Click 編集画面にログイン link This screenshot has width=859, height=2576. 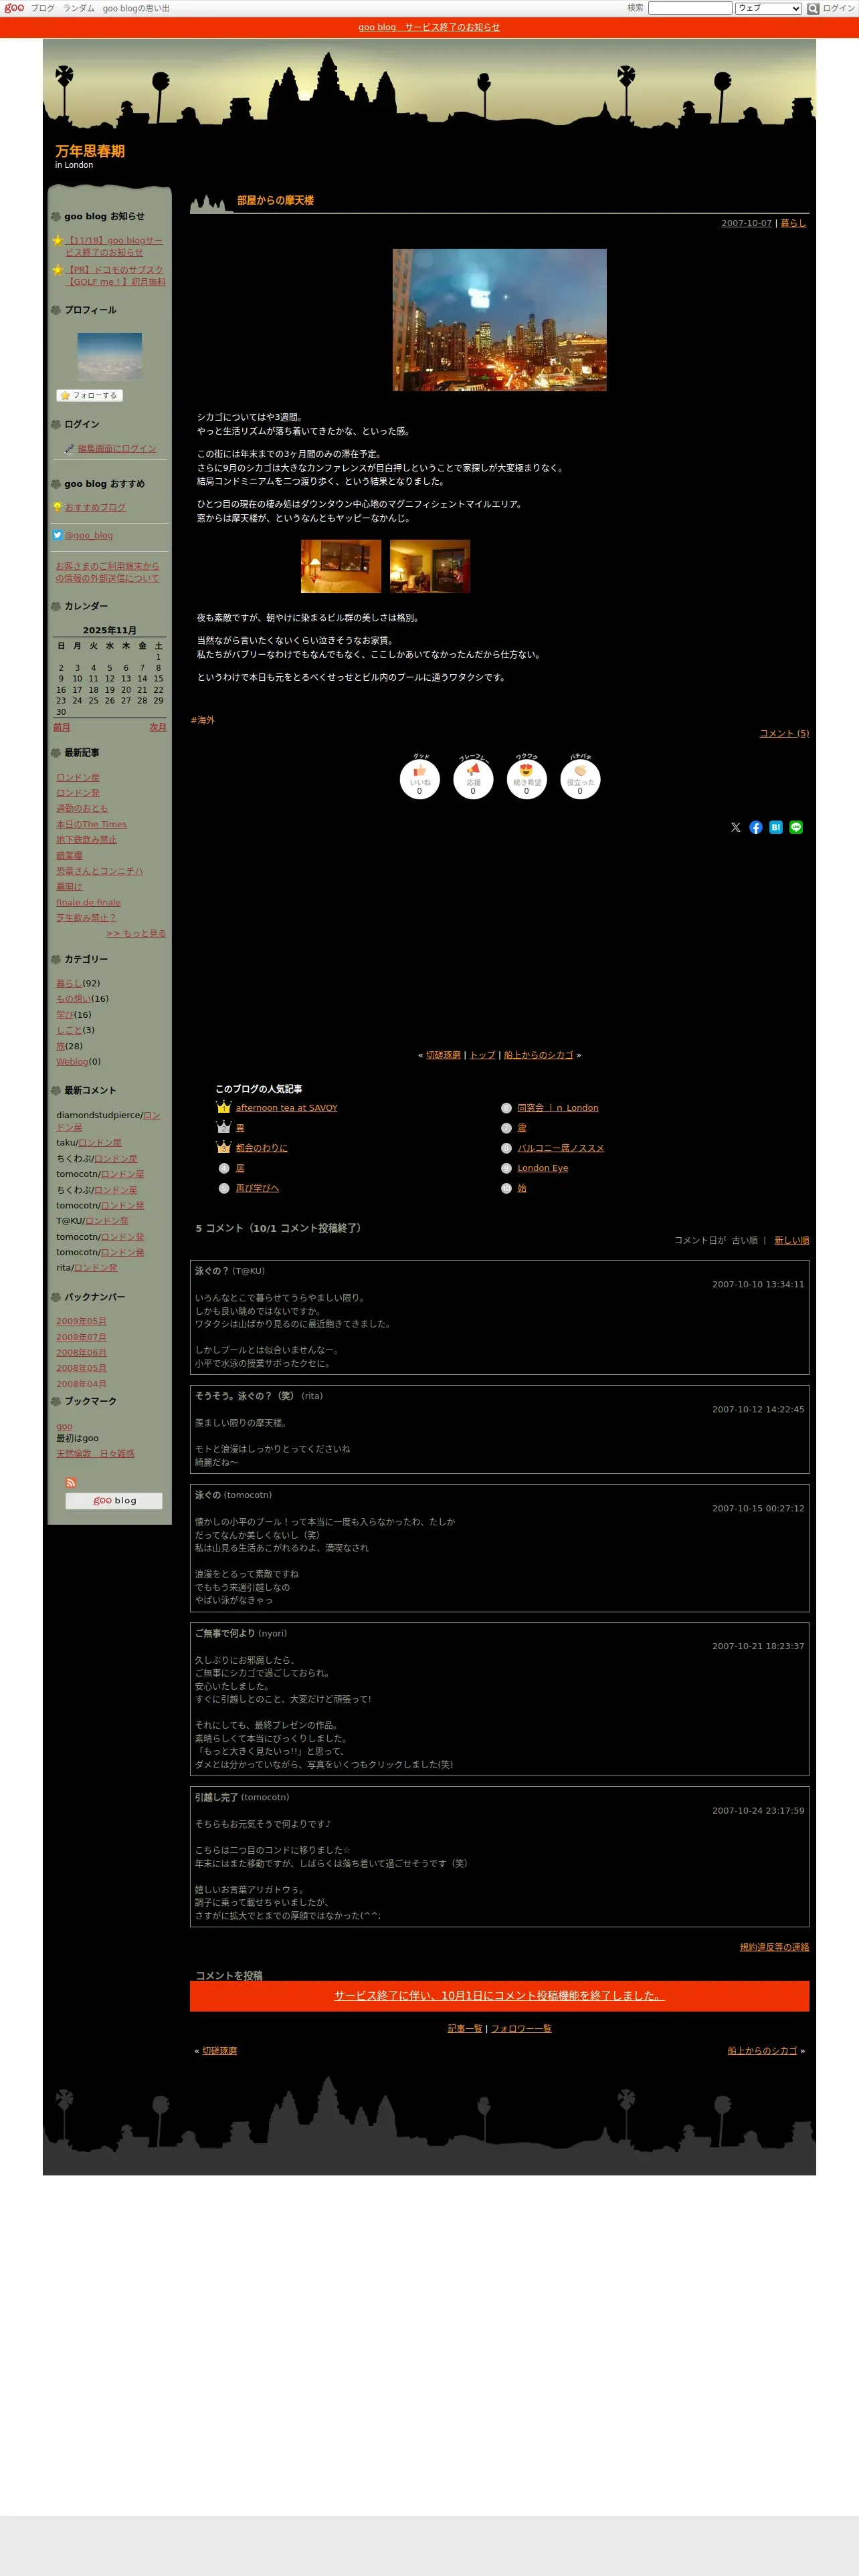117,448
